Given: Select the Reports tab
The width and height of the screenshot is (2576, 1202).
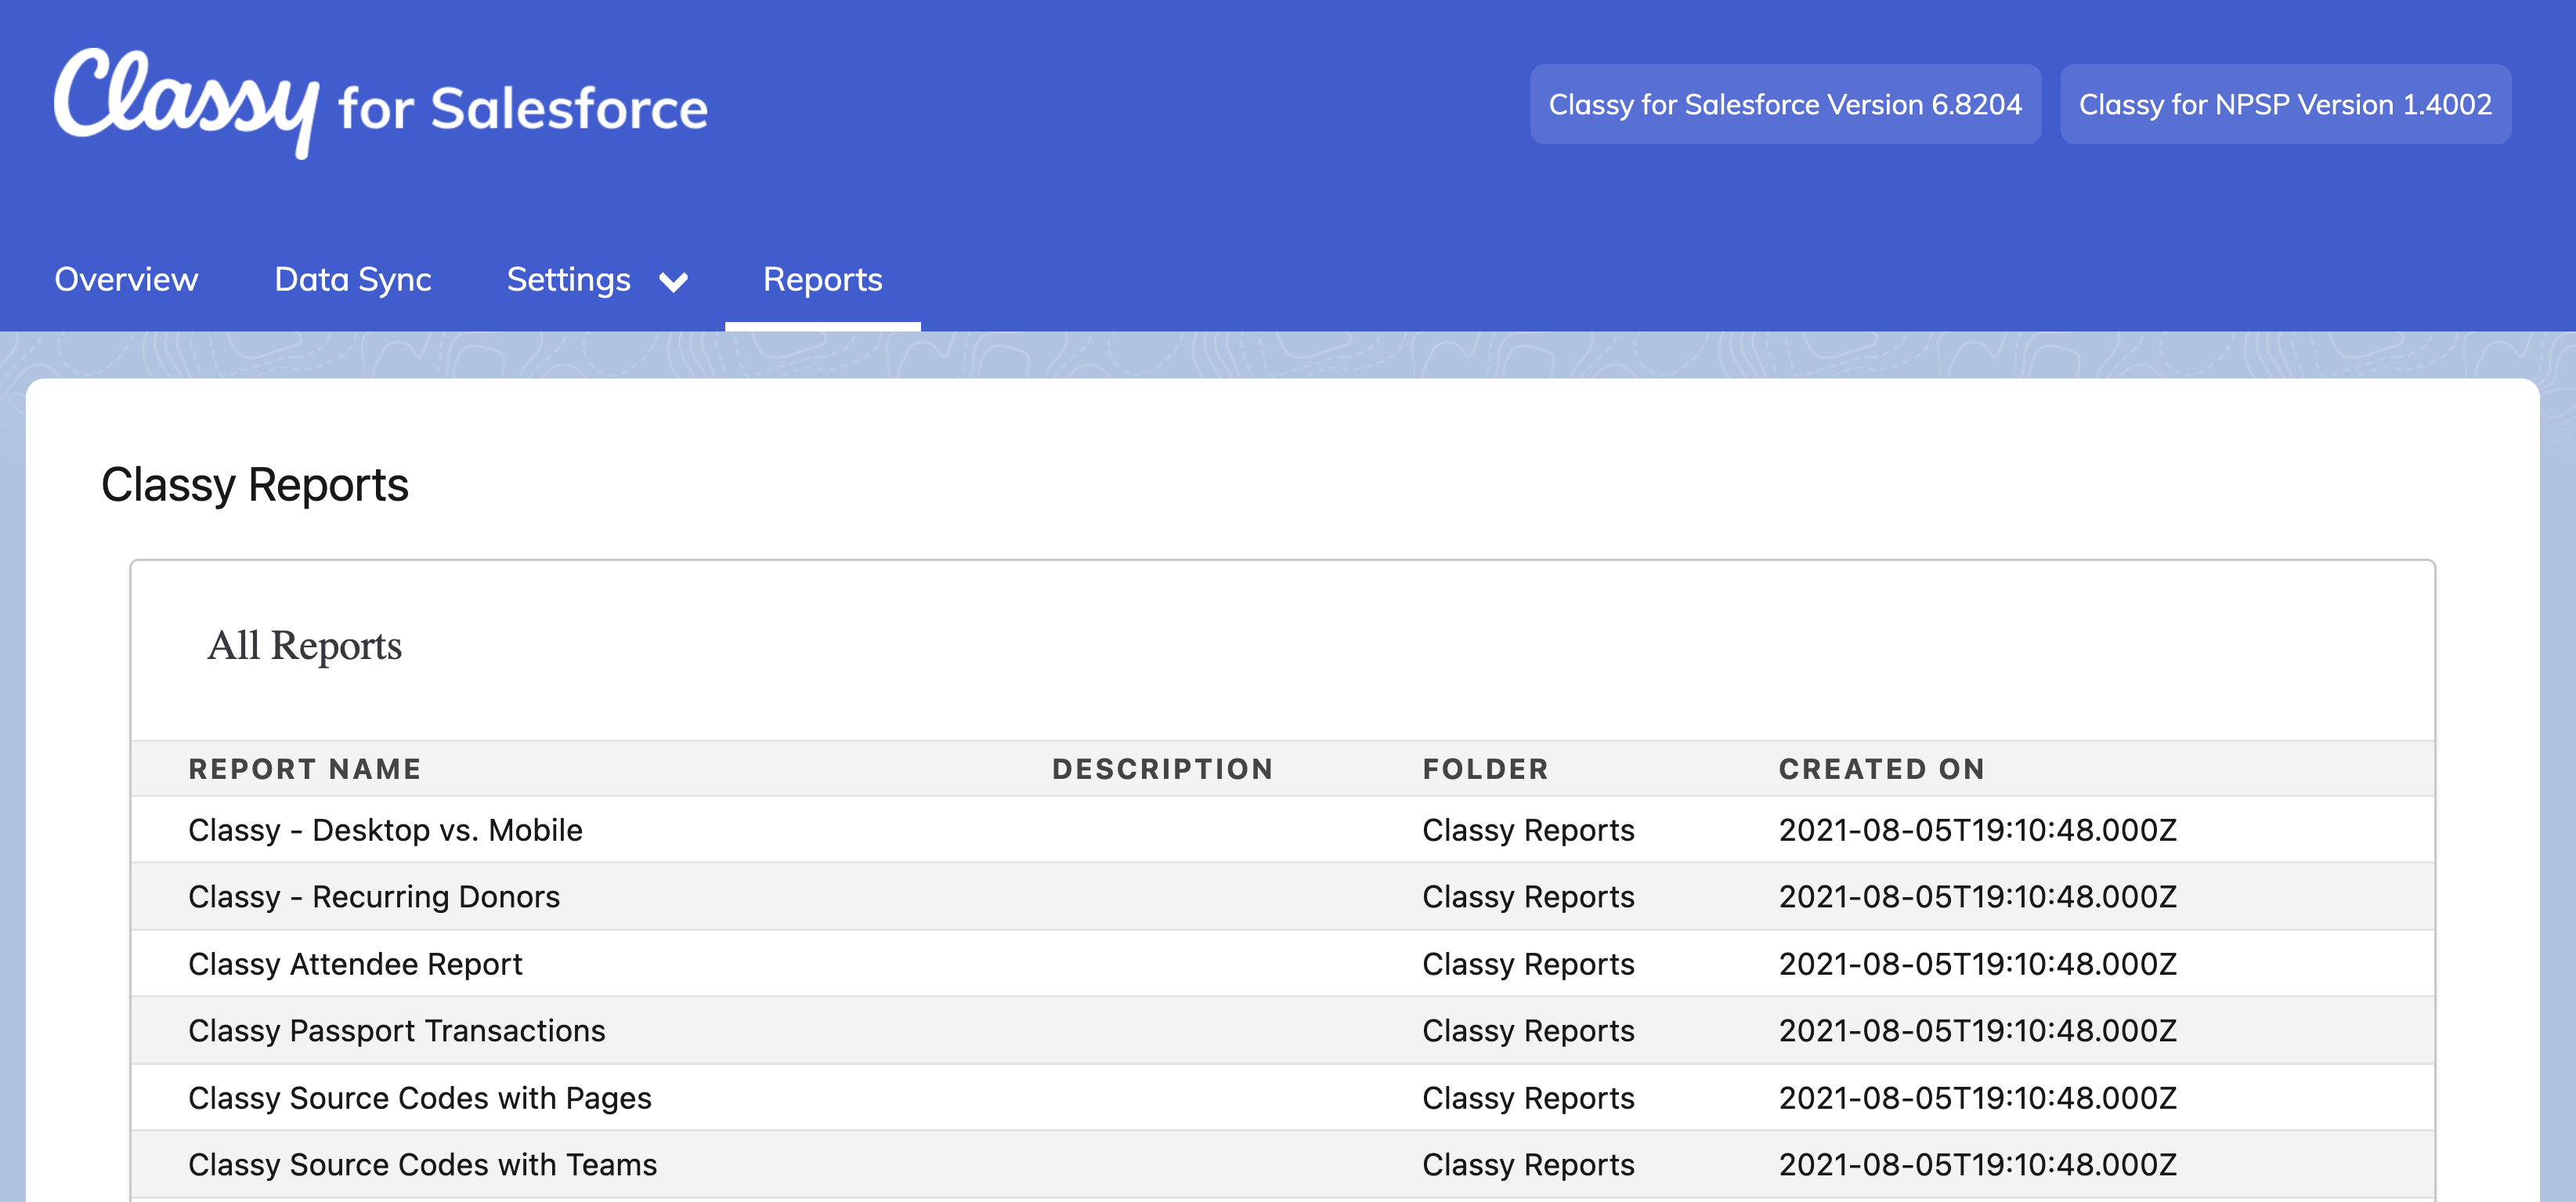Looking at the screenshot, I should click(822, 279).
